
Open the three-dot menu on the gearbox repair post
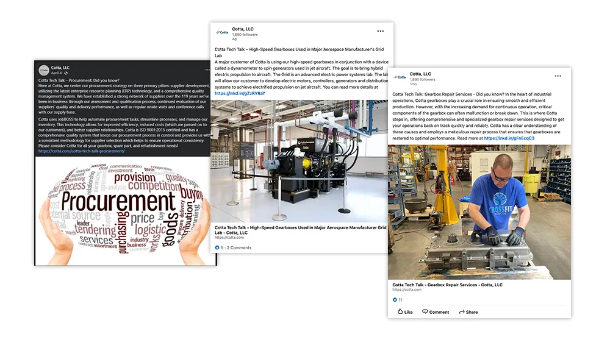click(558, 76)
